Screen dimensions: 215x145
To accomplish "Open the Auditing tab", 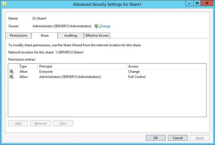I will pos(71,35).
